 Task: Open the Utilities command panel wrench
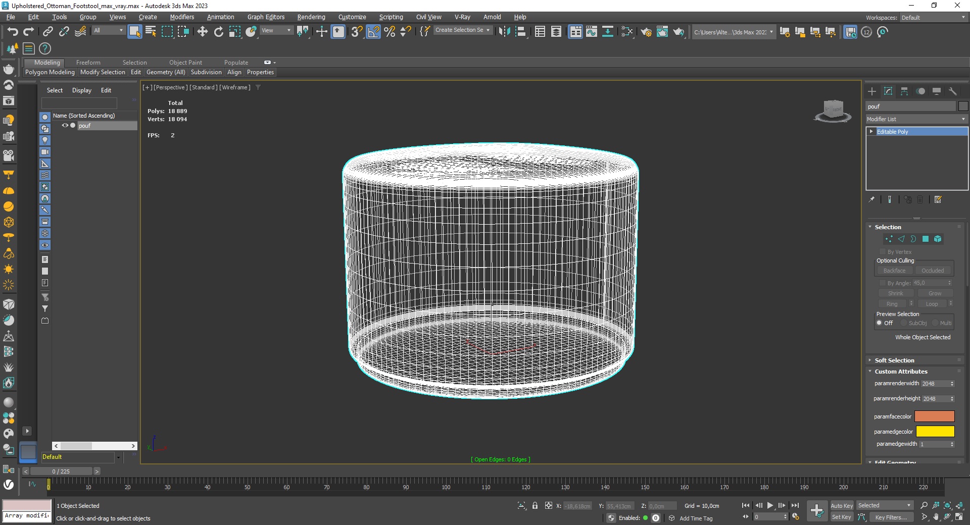[x=953, y=91]
